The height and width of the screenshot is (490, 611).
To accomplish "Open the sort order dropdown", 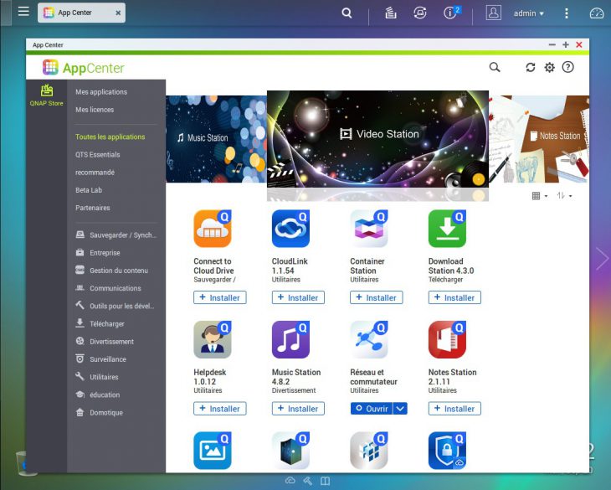I will click(x=564, y=195).
